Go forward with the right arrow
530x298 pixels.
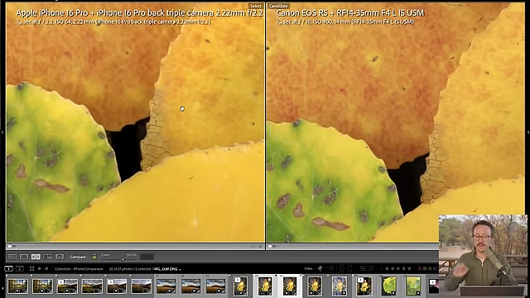[x=46, y=268]
